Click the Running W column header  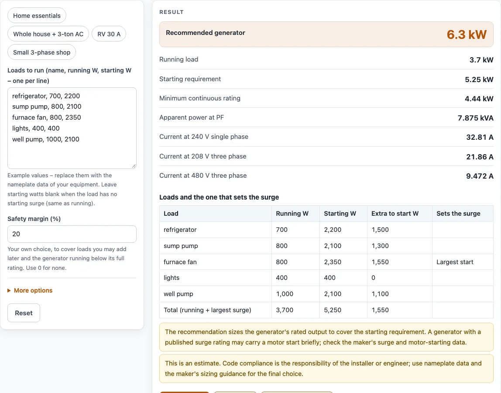(x=295, y=214)
